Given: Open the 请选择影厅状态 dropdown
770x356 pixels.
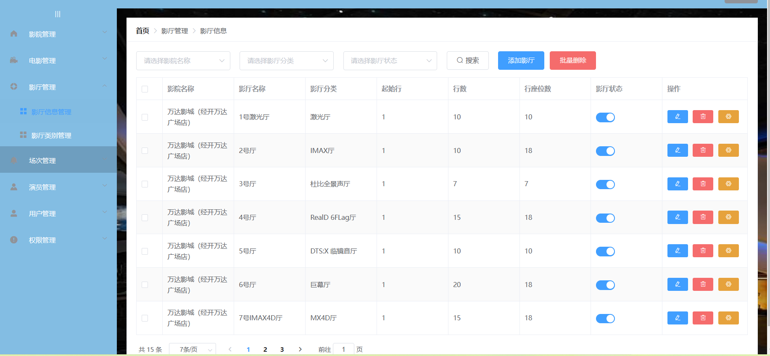Looking at the screenshot, I should (390, 61).
